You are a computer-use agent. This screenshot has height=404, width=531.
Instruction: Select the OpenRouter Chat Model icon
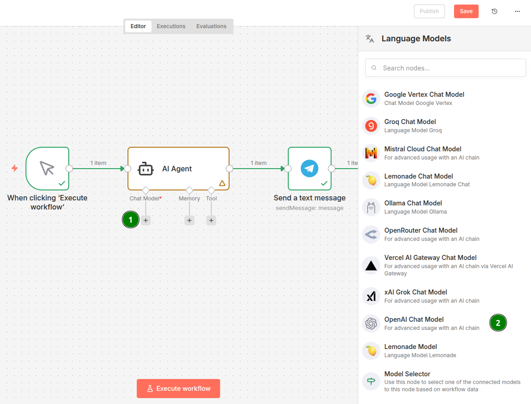pyautogui.click(x=371, y=235)
